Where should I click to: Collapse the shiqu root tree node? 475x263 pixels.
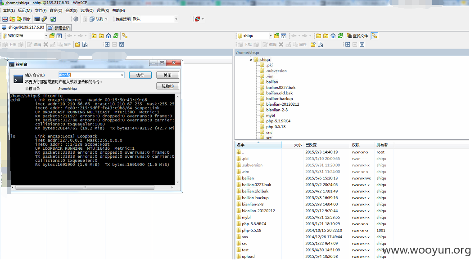(251, 60)
